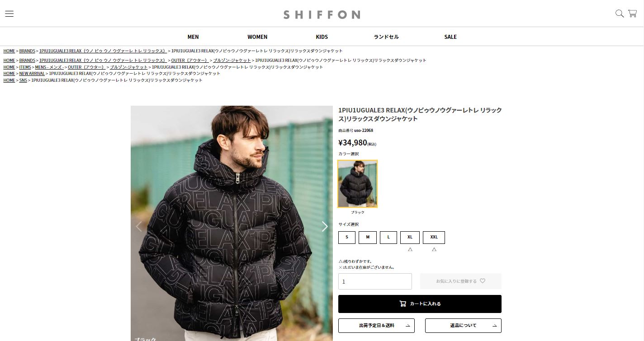Select size M
The width and height of the screenshot is (644, 341).
(368, 237)
